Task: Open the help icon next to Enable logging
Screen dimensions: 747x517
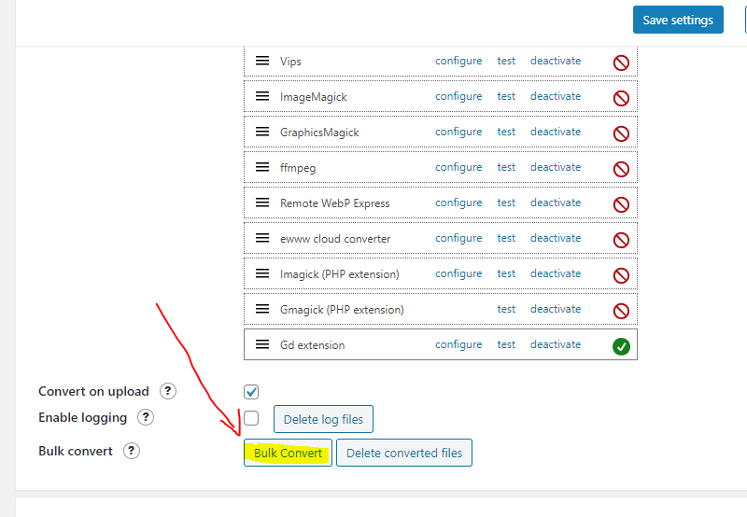Action: (146, 417)
